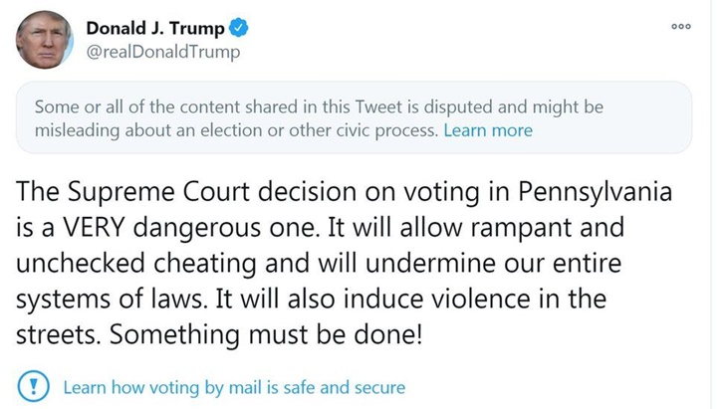Screen dimensions: 727x409
Task: Click "induce violence" in the tweet text
Action: coord(444,299)
